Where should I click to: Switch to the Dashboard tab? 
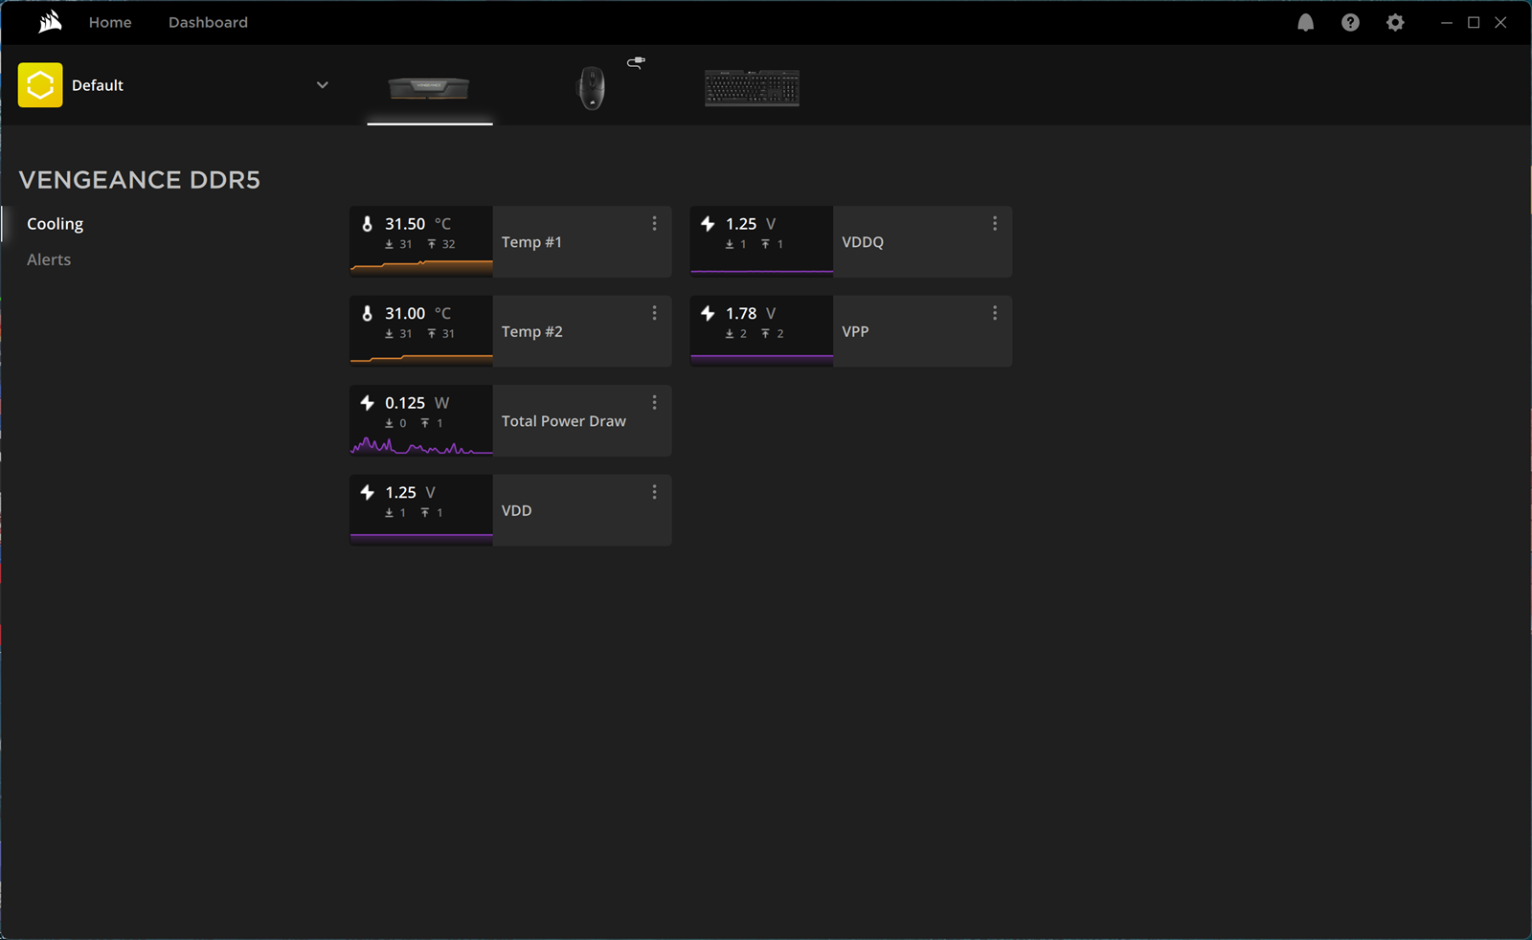(x=208, y=22)
